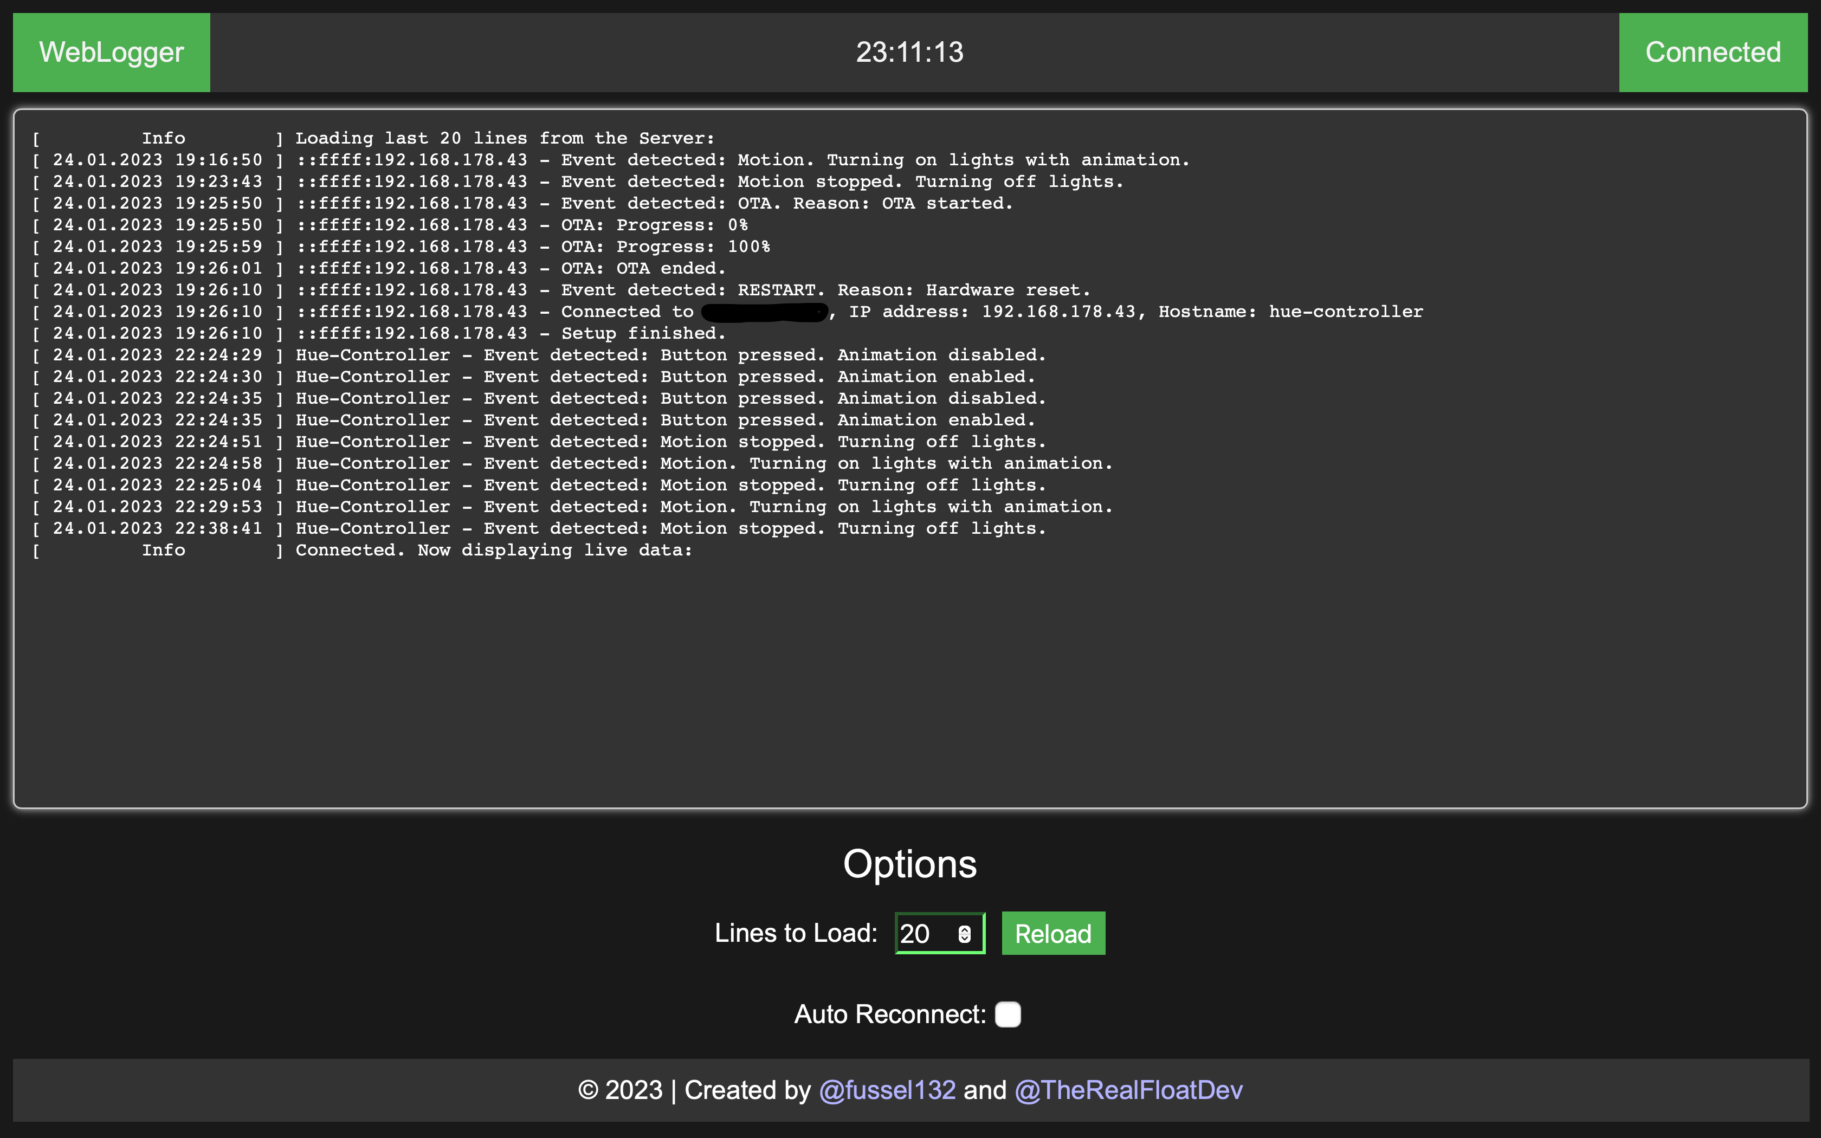
Task: Click the 'Hostname: hue-controller' log line
Action: click(x=728, y=312)
